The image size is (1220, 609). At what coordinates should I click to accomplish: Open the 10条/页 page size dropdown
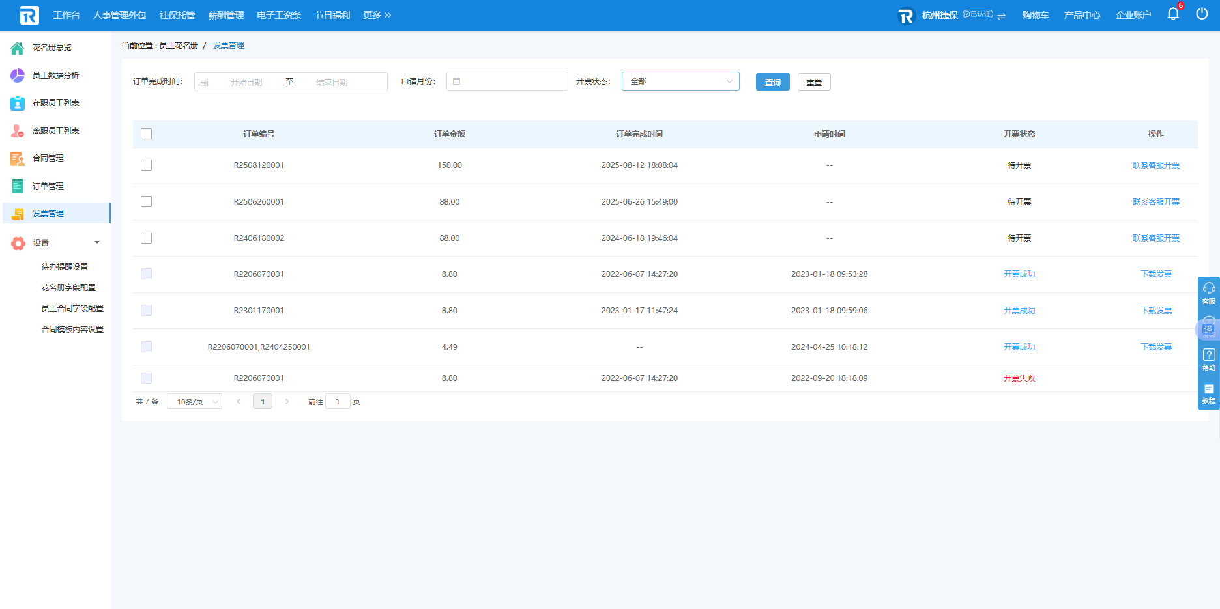(194, 402)
